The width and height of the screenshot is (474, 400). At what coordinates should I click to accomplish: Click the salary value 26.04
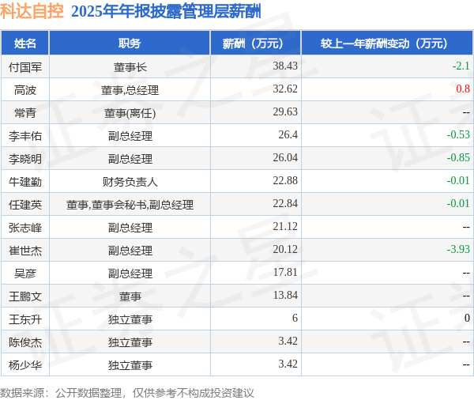(285, 157)
